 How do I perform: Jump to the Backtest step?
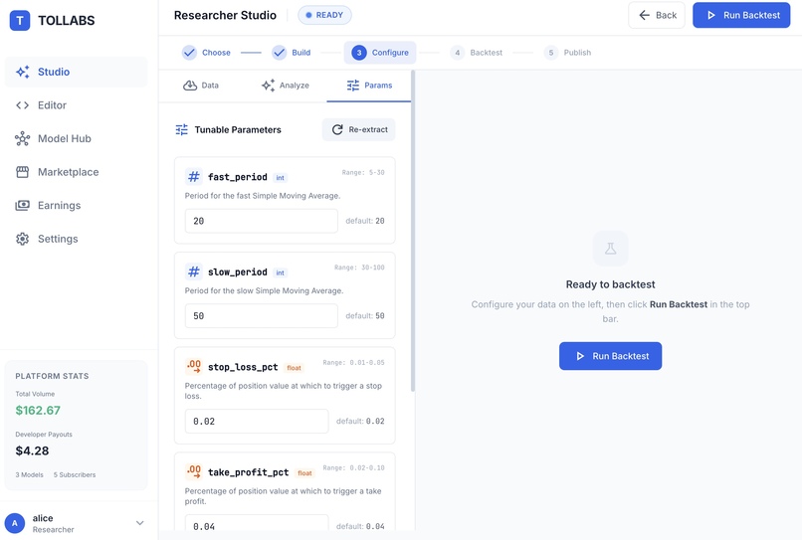(477, 53)
